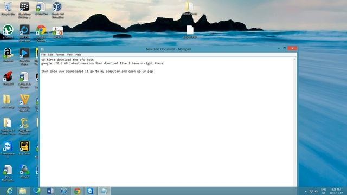Image resolution: width=347 pixels, height=195 pixels.
Task: Click the Notepad vertical scrollbar
Action: point(295,121)
